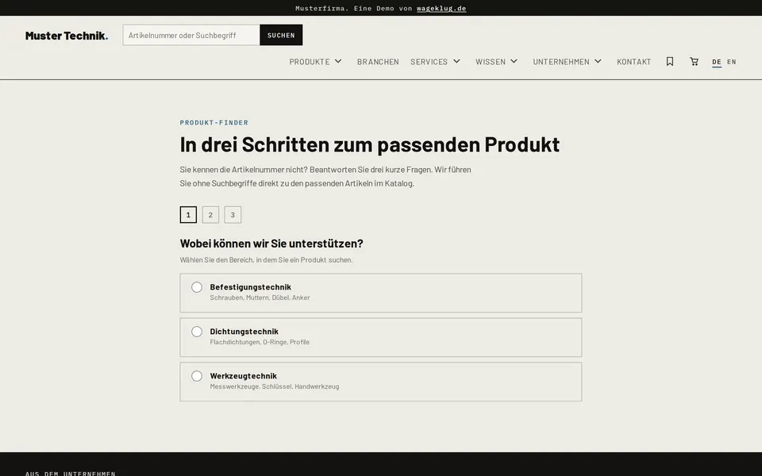Select the Werkzeugtechnik radio button
The width and height of the screenshot is (762, 476).
click(197, 376)
